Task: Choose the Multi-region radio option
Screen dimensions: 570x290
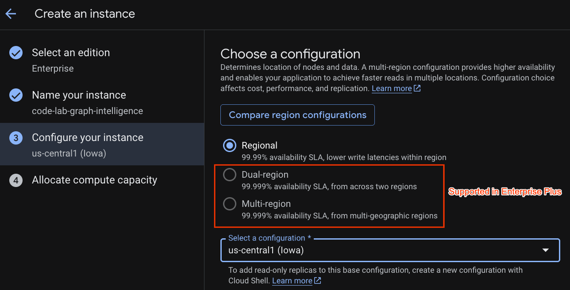Action: [230, 204]
